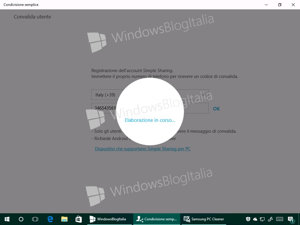This screenshot has width=300, height=225.
Task: Open the Windows Start menu
Action: [7, 219]
